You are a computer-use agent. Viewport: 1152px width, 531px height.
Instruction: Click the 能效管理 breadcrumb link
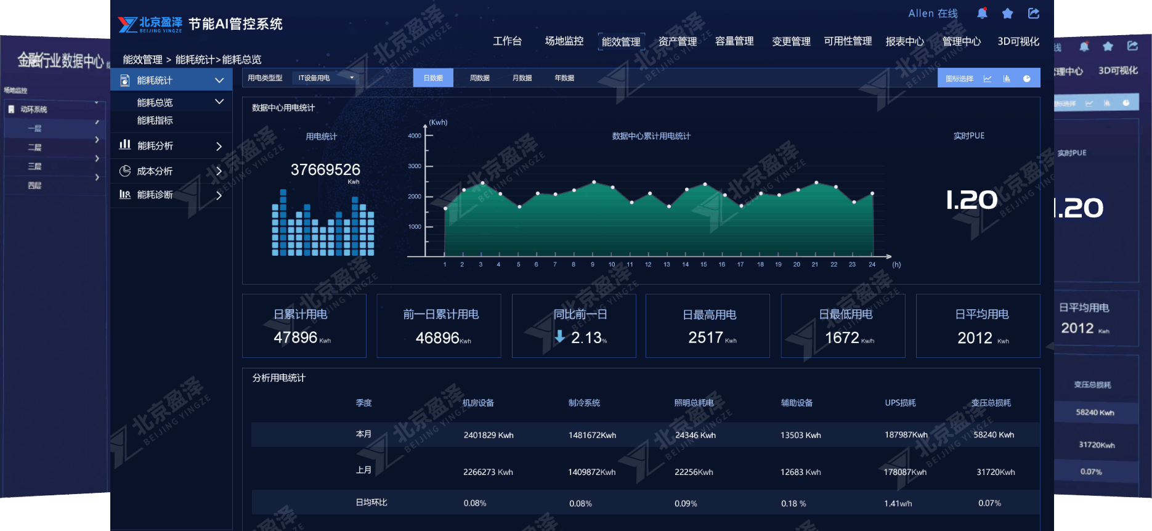pyautogui.click(x=142, y=59)
